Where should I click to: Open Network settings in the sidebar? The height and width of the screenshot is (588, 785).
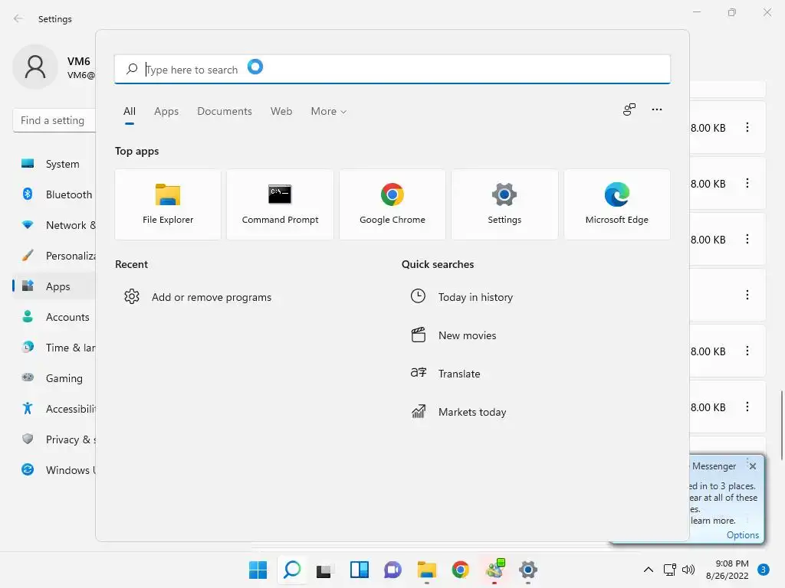pyautogui.click(x=54, y=226)
